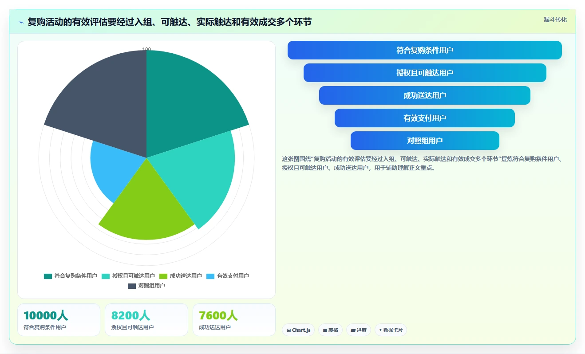
Task: Hide 符合复购条件用户 via its legend label
Action: click(76, 276)
